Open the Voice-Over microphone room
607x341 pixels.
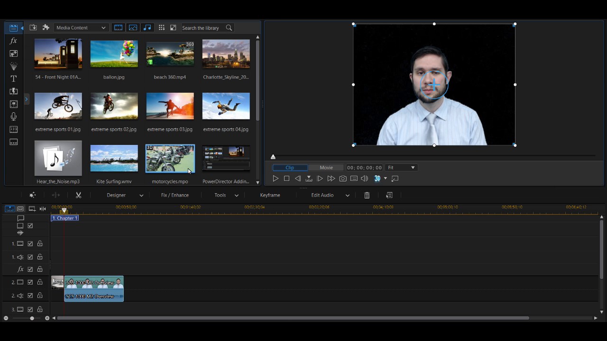point(13,117)
